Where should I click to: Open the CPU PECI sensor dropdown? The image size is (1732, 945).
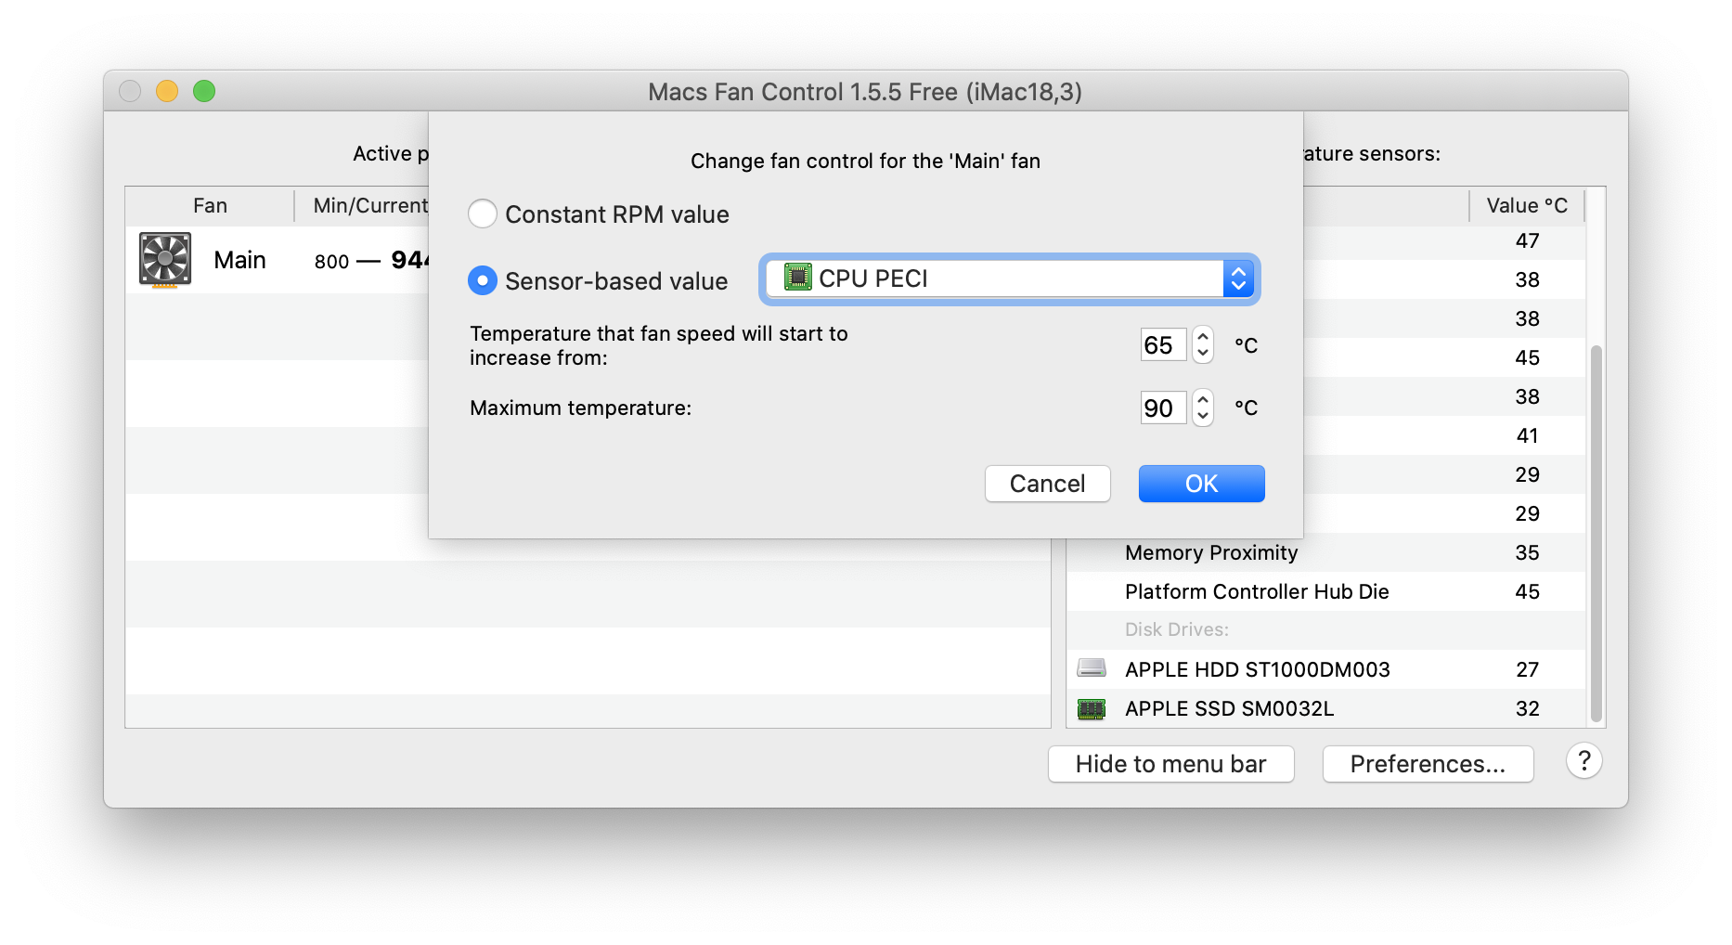(x=1009, y=278)
